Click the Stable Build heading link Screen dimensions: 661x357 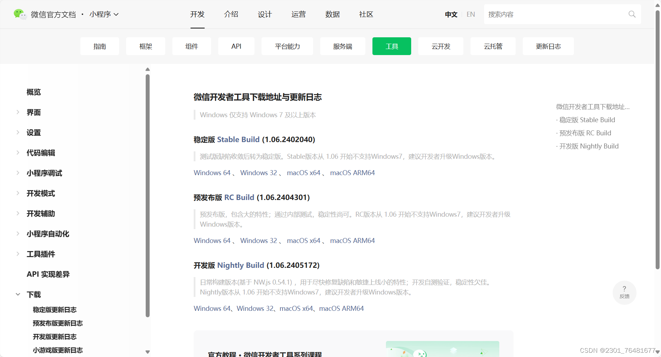tap(238, 140)
